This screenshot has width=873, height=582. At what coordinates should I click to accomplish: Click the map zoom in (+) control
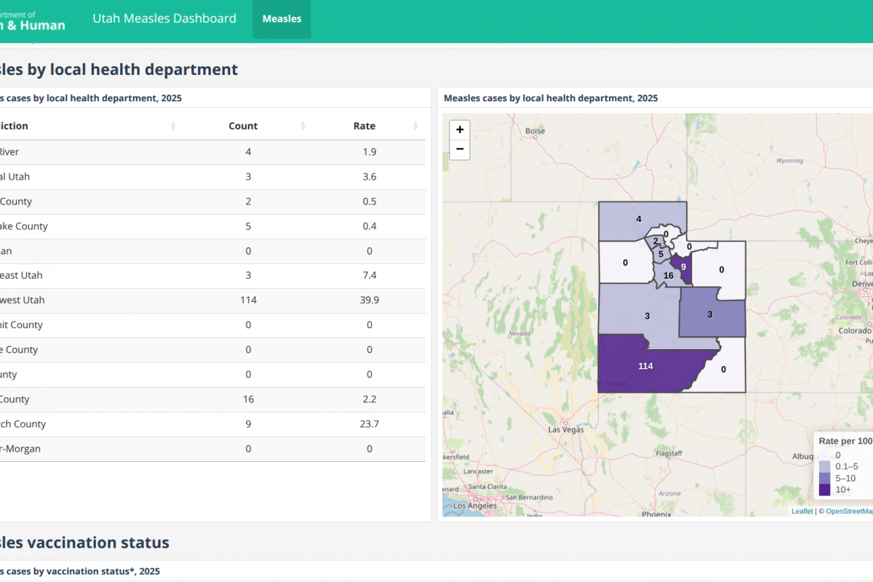pyautogui.click(x=460, y=129)
